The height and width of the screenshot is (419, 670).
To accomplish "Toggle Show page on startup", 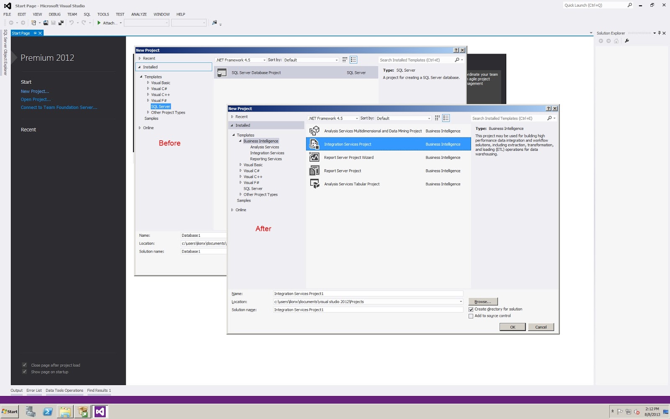I will (24, 372).
